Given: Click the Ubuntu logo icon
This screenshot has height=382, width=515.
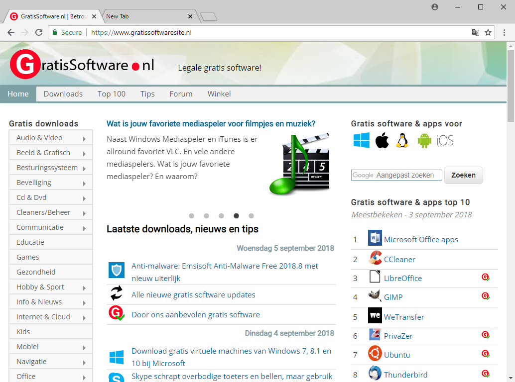Looking at the screenshot, I should point(375,354).
